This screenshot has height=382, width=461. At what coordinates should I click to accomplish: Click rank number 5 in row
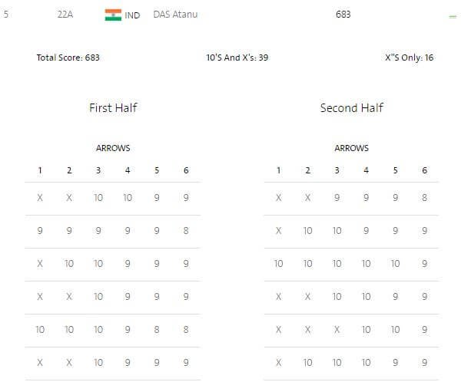6,15
